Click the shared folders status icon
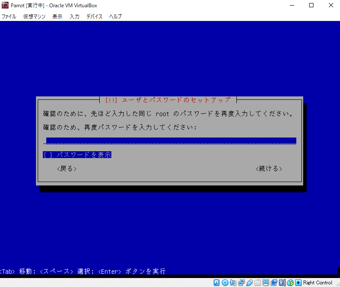The height and width of the screenshot is (287, 340). (x=258, y=282)
